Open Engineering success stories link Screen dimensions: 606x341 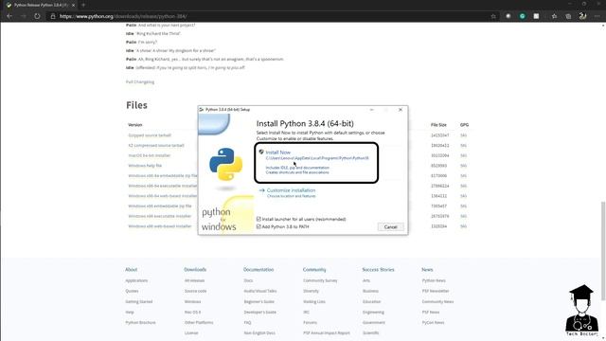click(373, 312)
